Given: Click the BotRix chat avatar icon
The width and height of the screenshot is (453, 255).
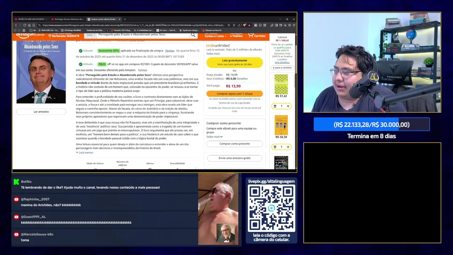Looking at the screenshot, I should [x=16, y=182].
